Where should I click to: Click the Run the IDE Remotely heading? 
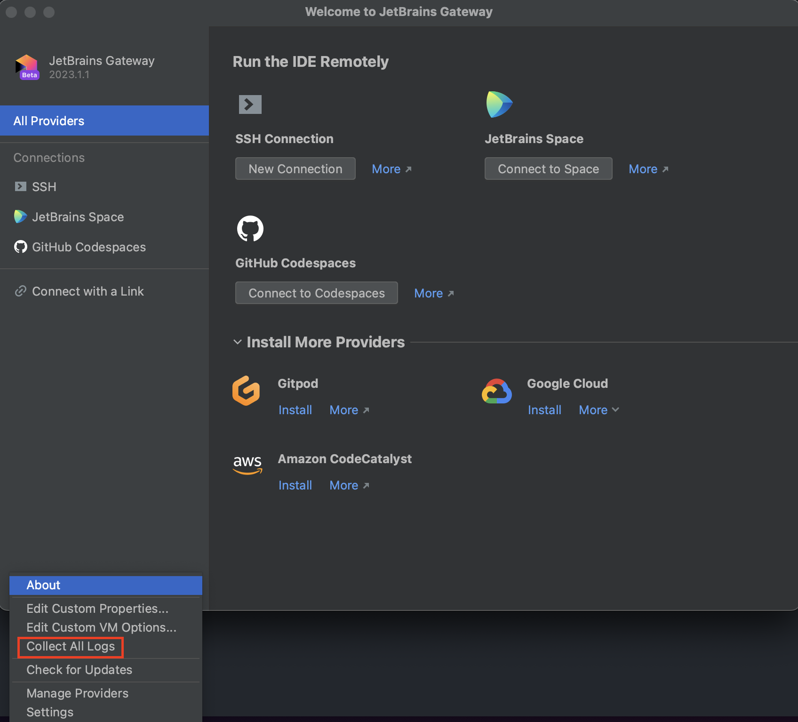point(311,62)
